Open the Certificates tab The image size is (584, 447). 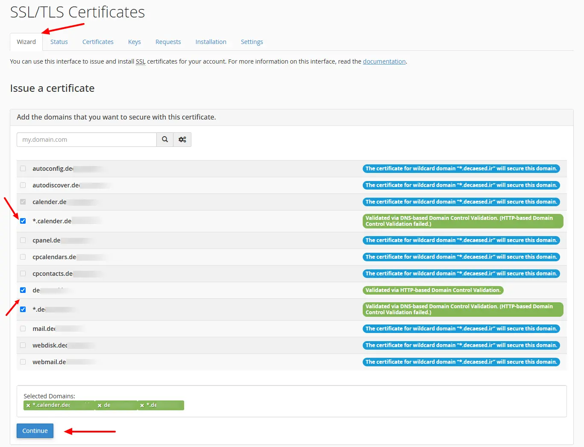(x=98, y=42)
